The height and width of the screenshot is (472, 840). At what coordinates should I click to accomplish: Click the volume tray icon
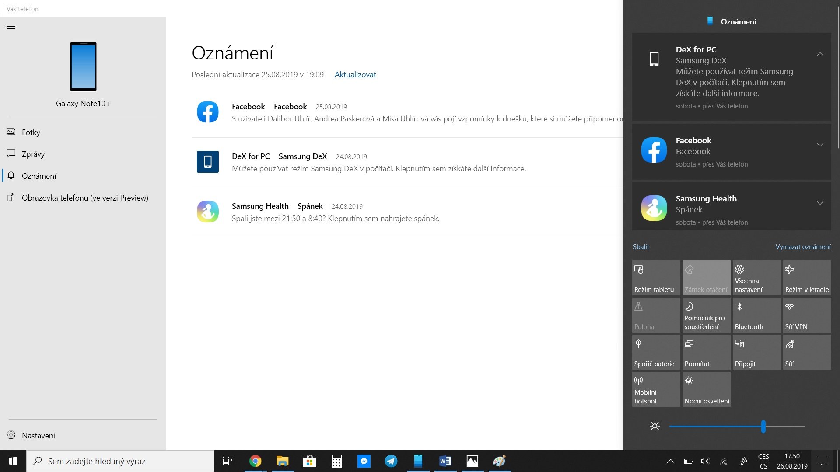pos(705,461)
